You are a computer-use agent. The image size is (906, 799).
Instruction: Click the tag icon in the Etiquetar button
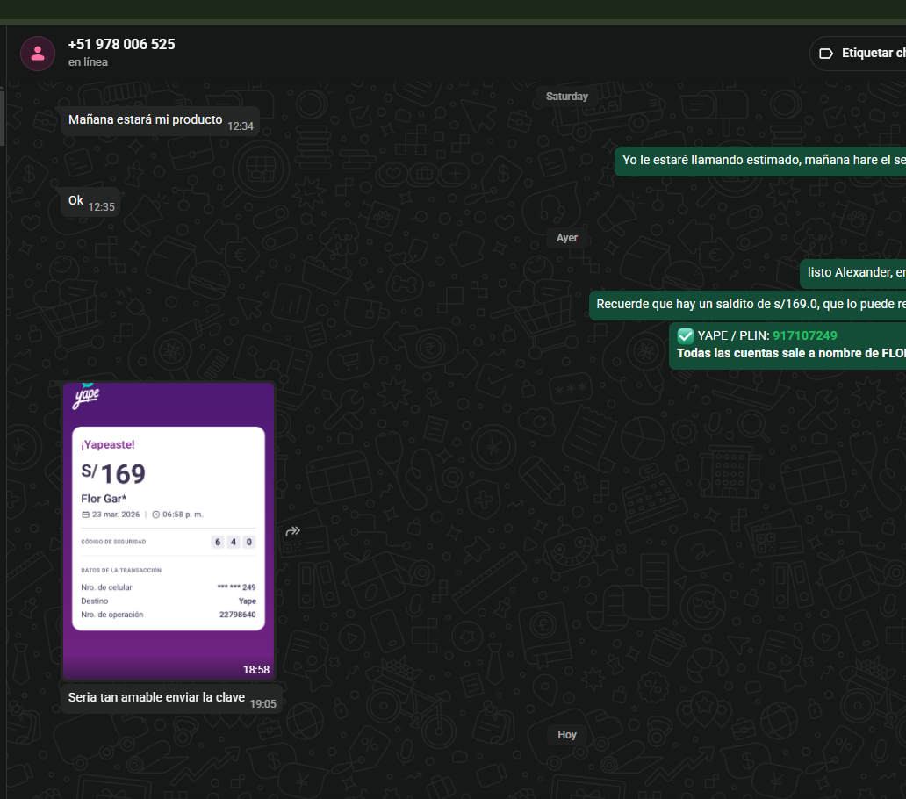tap(825, 54)
